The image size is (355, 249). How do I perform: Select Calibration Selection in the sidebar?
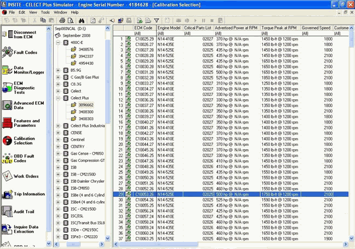(x=19, y=141)
